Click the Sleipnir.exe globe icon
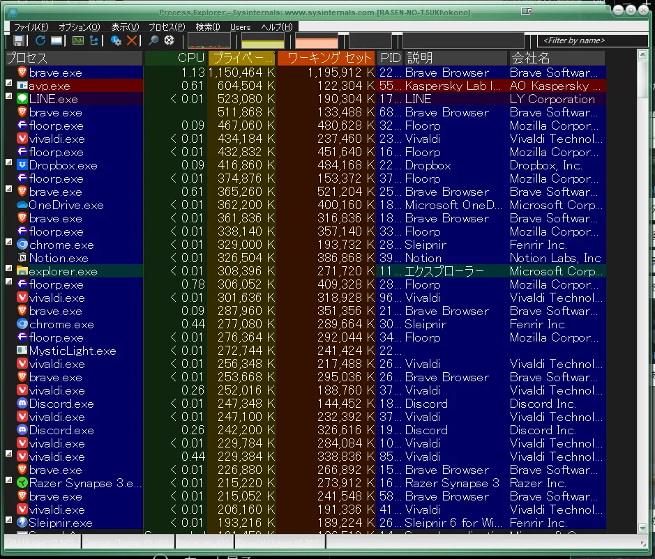655x559 pixels. click(22, 522)
